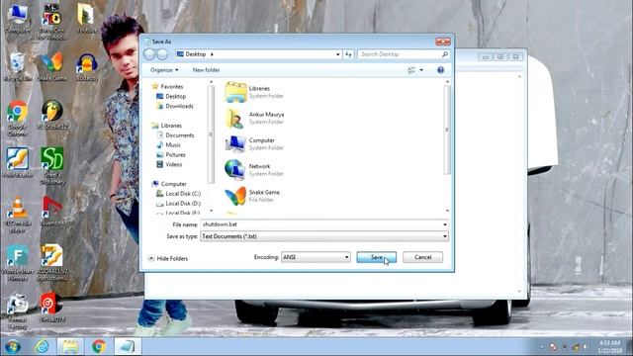Open the Encoding ANSI dropdown

[x=316, y=257]
